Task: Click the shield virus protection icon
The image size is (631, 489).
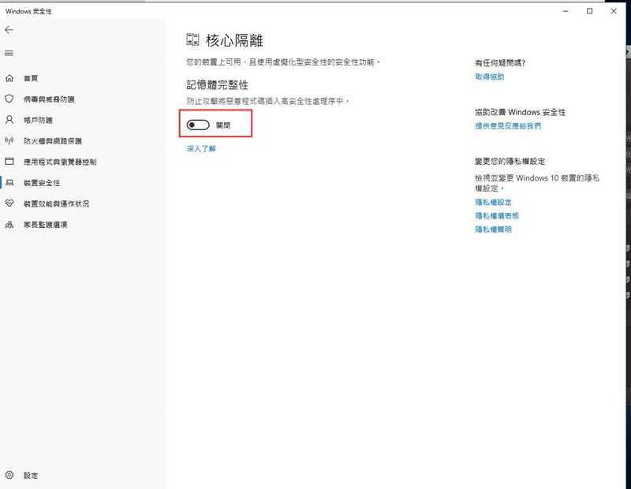Action: click(x=9, y=99)
